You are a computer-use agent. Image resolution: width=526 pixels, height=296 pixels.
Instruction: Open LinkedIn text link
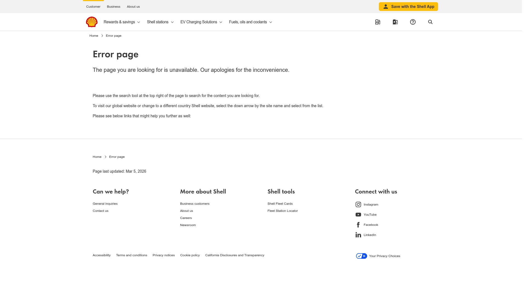click(x=370, y=235)
